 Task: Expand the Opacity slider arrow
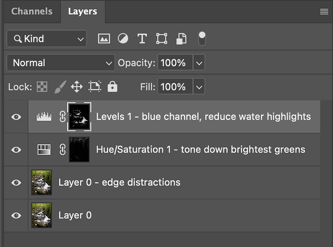199,63
